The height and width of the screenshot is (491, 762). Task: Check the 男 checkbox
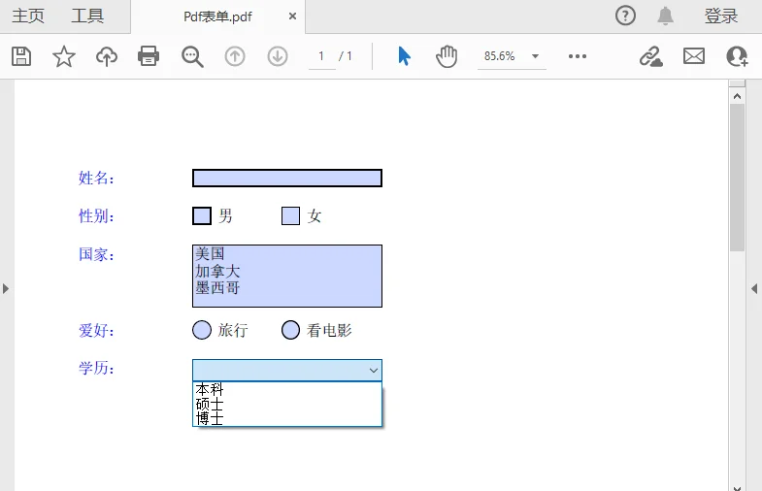[202, 215]
